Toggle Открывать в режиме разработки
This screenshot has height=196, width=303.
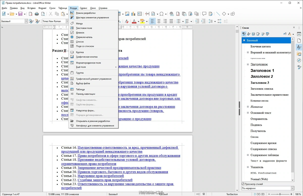(x=93, y=121)
